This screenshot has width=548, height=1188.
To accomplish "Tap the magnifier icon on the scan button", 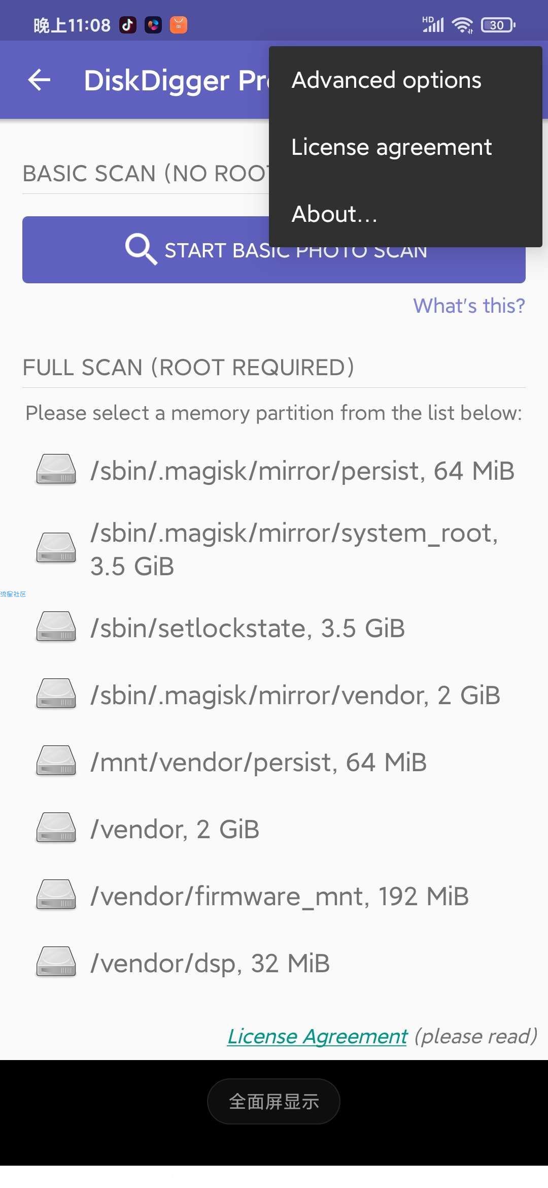I will pyautogui.click(x=141, y=249).
